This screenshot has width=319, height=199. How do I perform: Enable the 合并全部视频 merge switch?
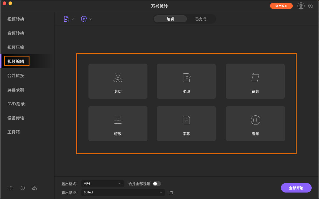[157, 183]
